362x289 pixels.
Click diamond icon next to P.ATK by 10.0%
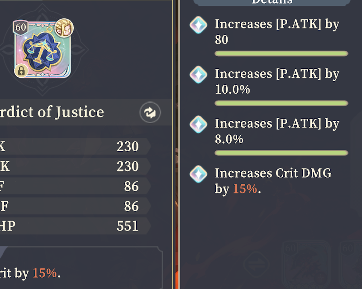tap(198, 74)
